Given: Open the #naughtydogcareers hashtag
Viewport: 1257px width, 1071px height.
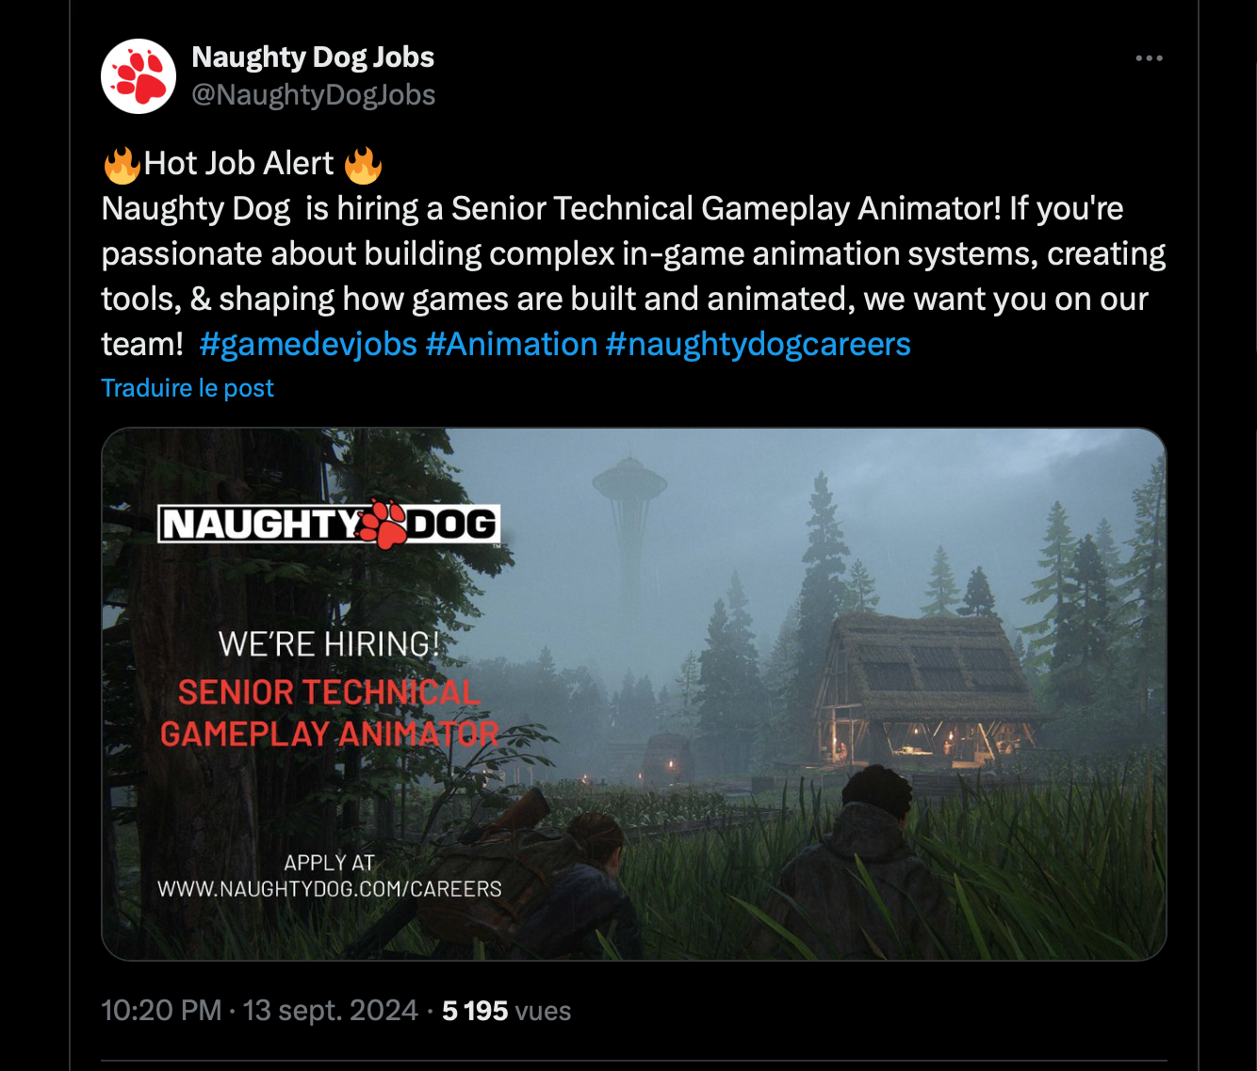Looking at the screenshot, I should [x=758, y=345].
